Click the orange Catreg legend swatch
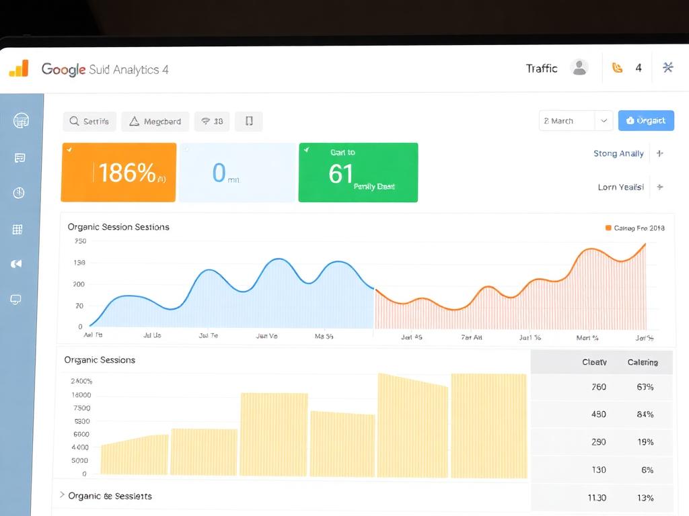 (x=608, y=228)
